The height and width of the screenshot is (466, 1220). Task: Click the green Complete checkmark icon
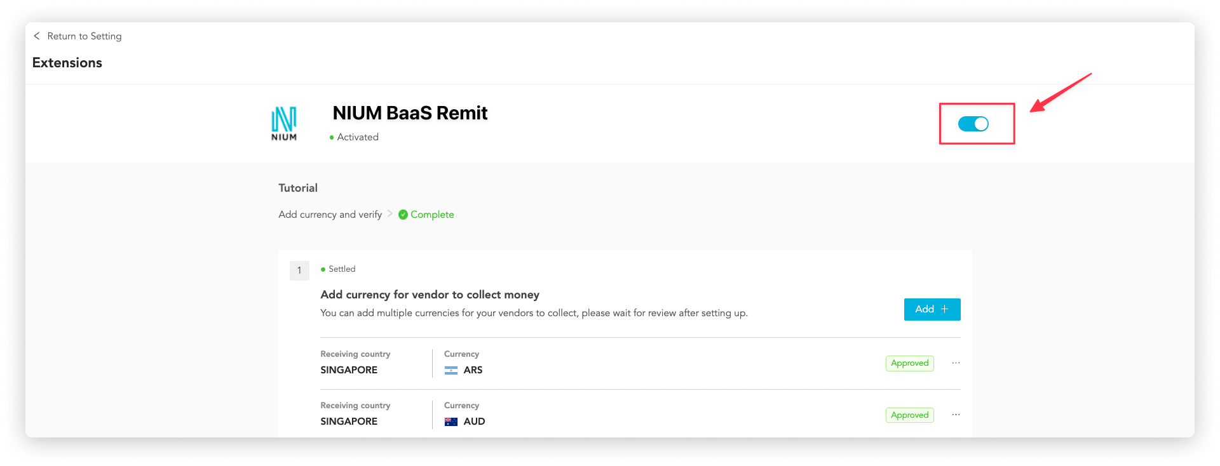(403, 215)
